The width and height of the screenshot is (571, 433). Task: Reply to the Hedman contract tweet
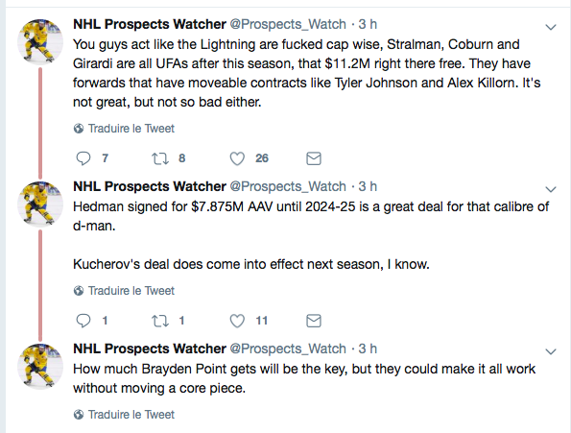pos(83,321)
